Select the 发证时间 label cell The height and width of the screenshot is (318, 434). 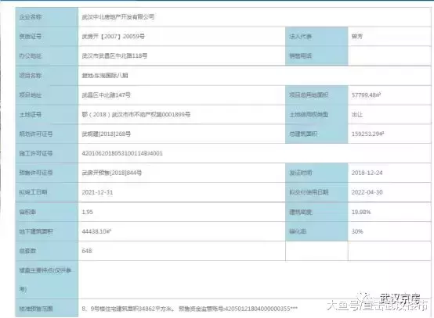click(x=316, y=173)
